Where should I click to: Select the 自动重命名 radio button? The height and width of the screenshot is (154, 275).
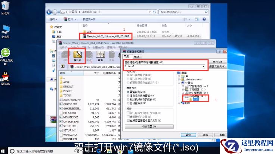pyautogui.click(x=128, y=103)
